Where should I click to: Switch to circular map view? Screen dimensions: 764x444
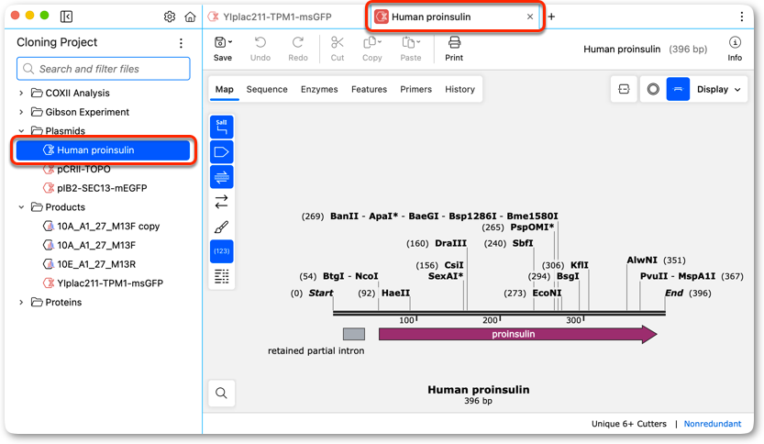click(x=653, y=89)
